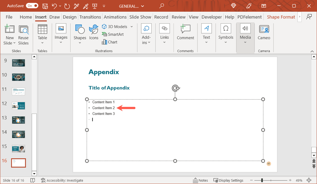The height and width of the screenshot is (184, 317).
Task: Click the pen sparkle icon in title bar
Action: point(249,6)
